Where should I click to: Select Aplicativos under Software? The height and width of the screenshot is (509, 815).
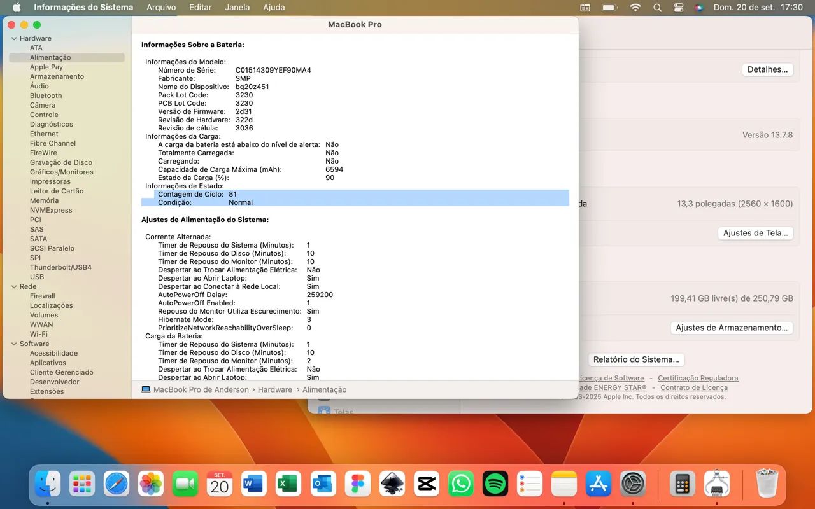[x=48, y=363]
